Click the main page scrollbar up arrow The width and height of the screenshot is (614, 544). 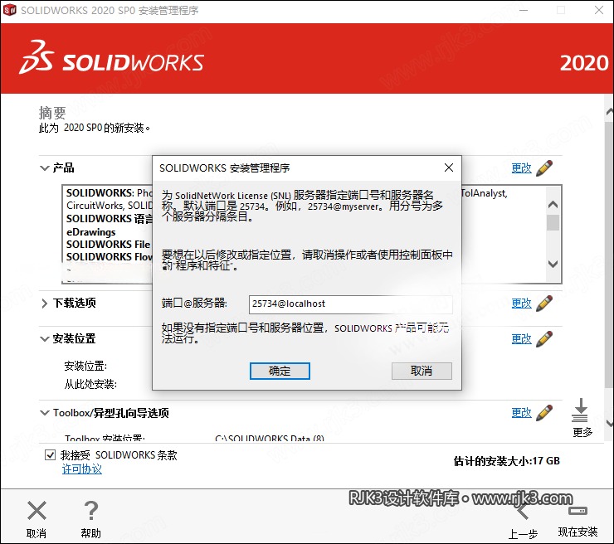tap(610, 111)
